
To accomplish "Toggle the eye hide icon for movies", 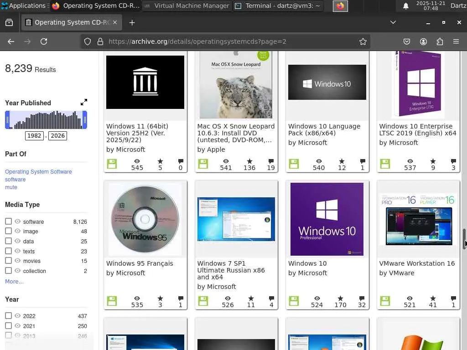I will point(18,261).
